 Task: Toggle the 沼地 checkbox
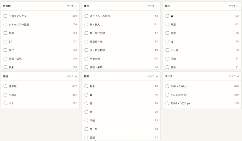pos(167,59)
